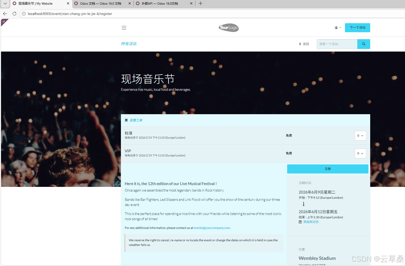Switch to the Odoo 文档 tab
This screenshot has height=266, width=405.
click(x=101, y=4)
